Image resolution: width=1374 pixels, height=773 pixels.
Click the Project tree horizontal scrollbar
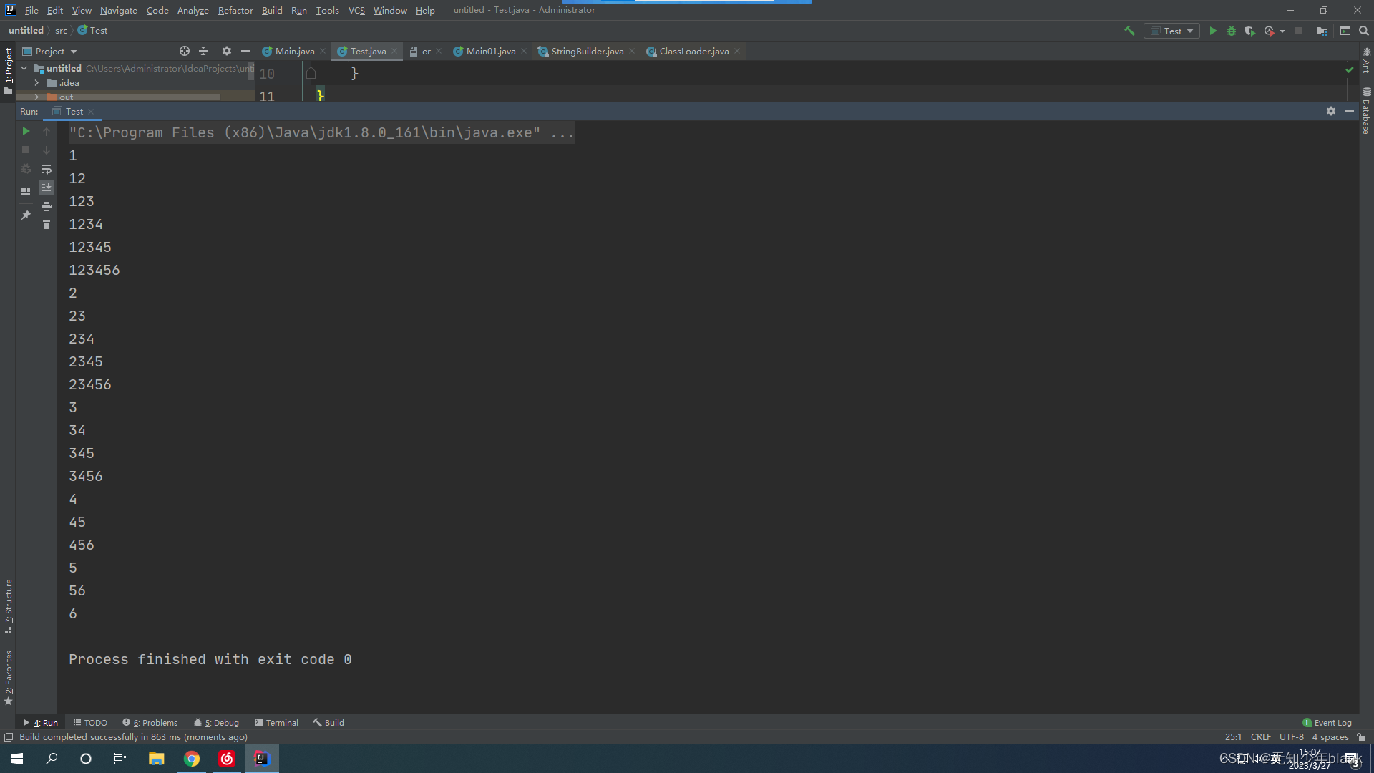click(x=118, y=97)
